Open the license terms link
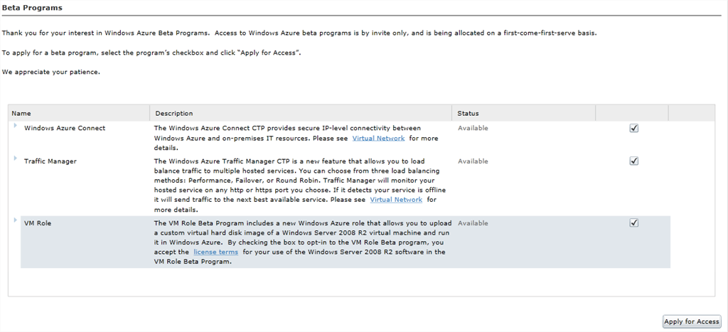Image resolution: width=728 pixels, height=332 pixels. 216,252
